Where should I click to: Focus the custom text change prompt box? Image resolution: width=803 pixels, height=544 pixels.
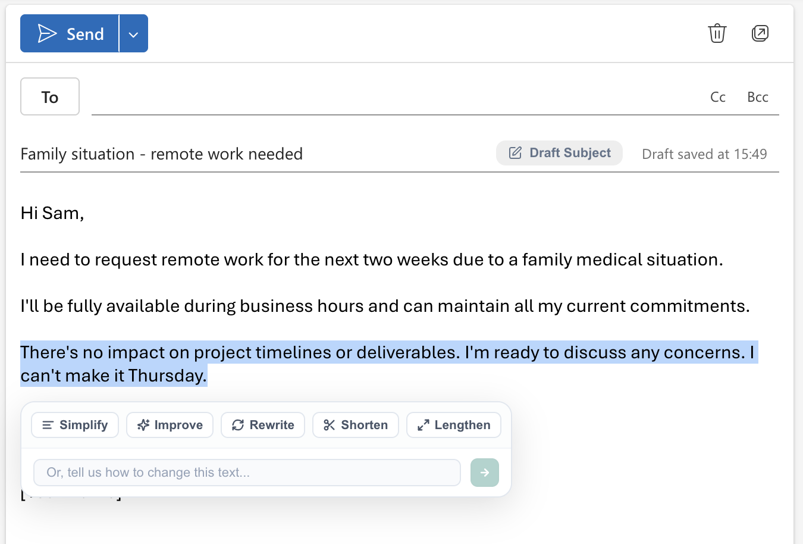[x=247, y=473]
